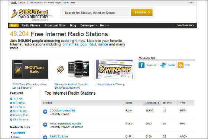208x139 pixels.
Task: Click the WINAMP promo thumbnail
Action: tap(114, 69)
